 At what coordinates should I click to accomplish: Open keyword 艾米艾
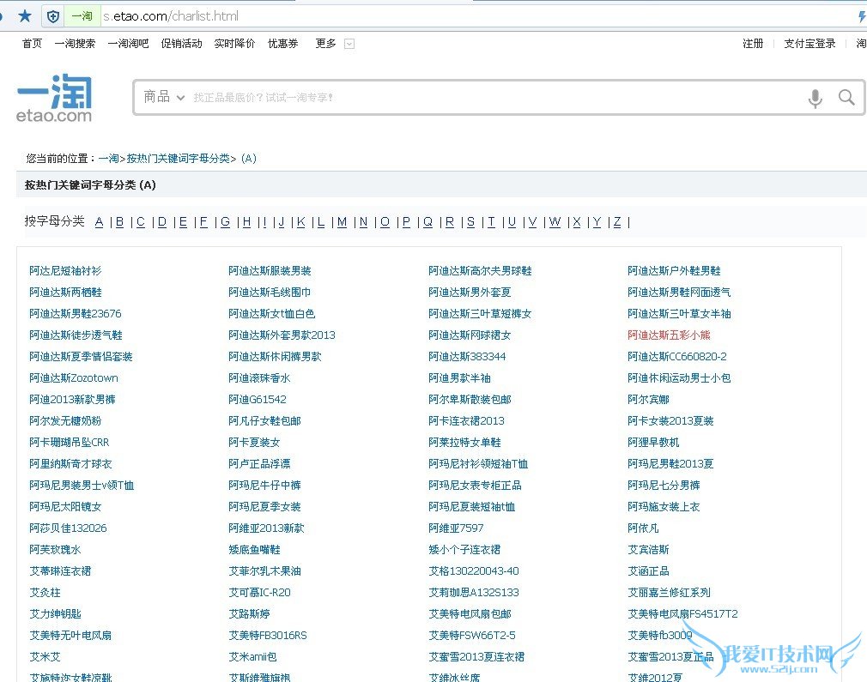coord(45,657)
